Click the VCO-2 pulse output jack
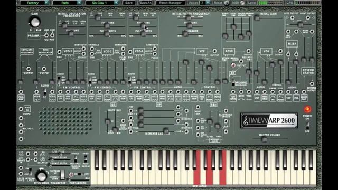 coord(123,54)
